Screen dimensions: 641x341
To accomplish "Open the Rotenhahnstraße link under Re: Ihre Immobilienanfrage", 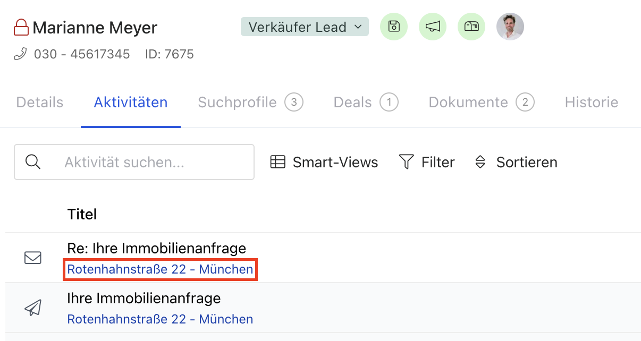I will (160, 269).
